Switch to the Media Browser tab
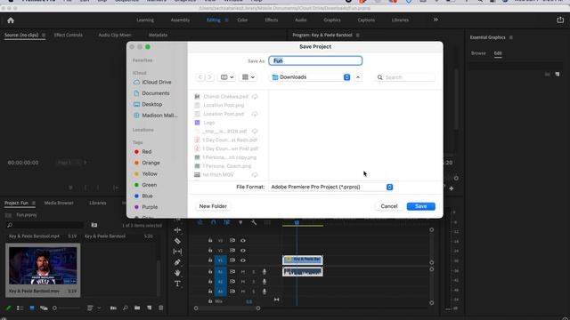570x320 pixels. point(59,203)
